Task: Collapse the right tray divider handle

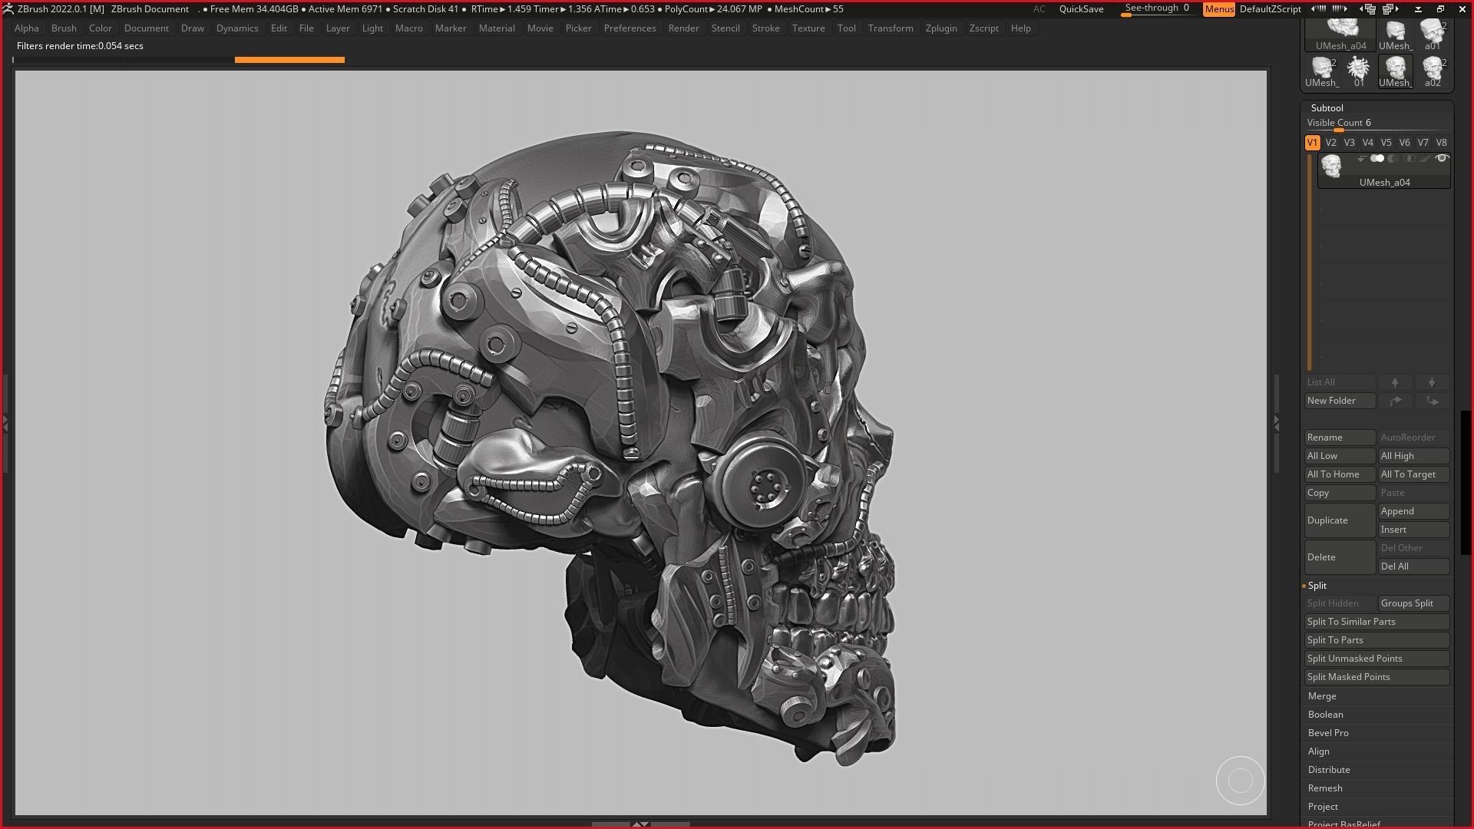Action: 1277,424
